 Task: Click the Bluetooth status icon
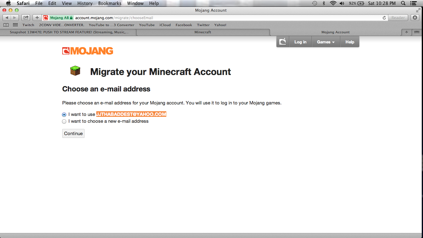coord(324,3)
